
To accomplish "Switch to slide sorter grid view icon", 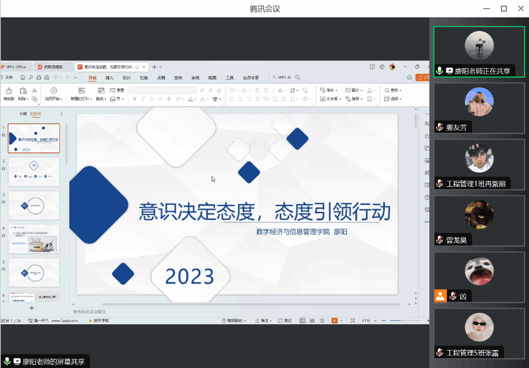I will 312,320.
